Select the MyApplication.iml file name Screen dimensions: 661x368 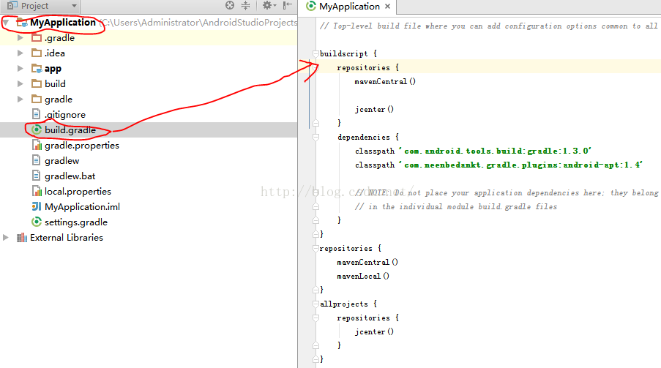[82, 207]
